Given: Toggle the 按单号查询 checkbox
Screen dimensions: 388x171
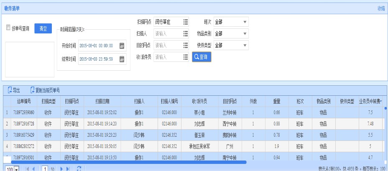Looking at the screenshot, I should click(8, 28).
